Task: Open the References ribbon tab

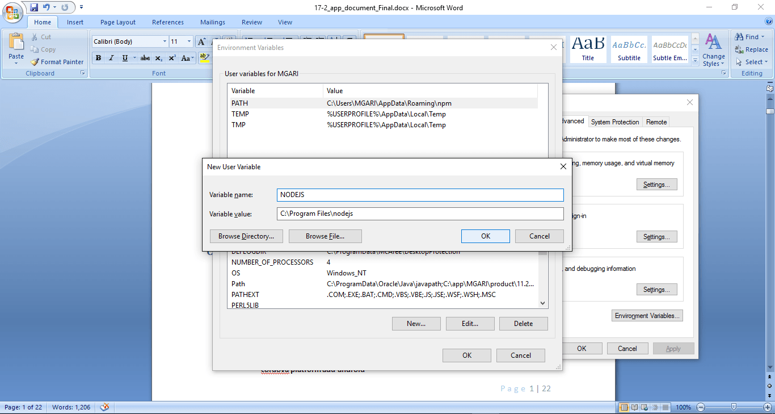Action: (x=168, y=22)
